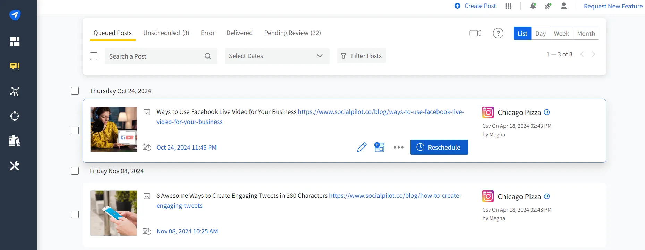The image size is (645, 250).
Task: Go to previous page arrow
Action: pyautogui.click(x=582, y=54)
